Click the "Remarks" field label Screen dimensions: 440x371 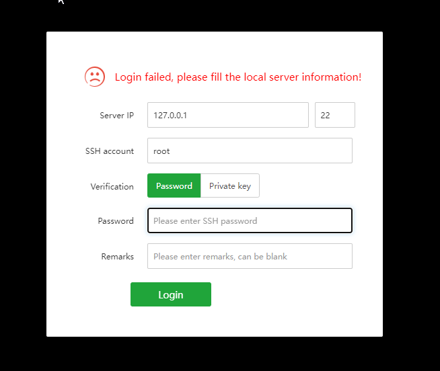coord(118,257)
